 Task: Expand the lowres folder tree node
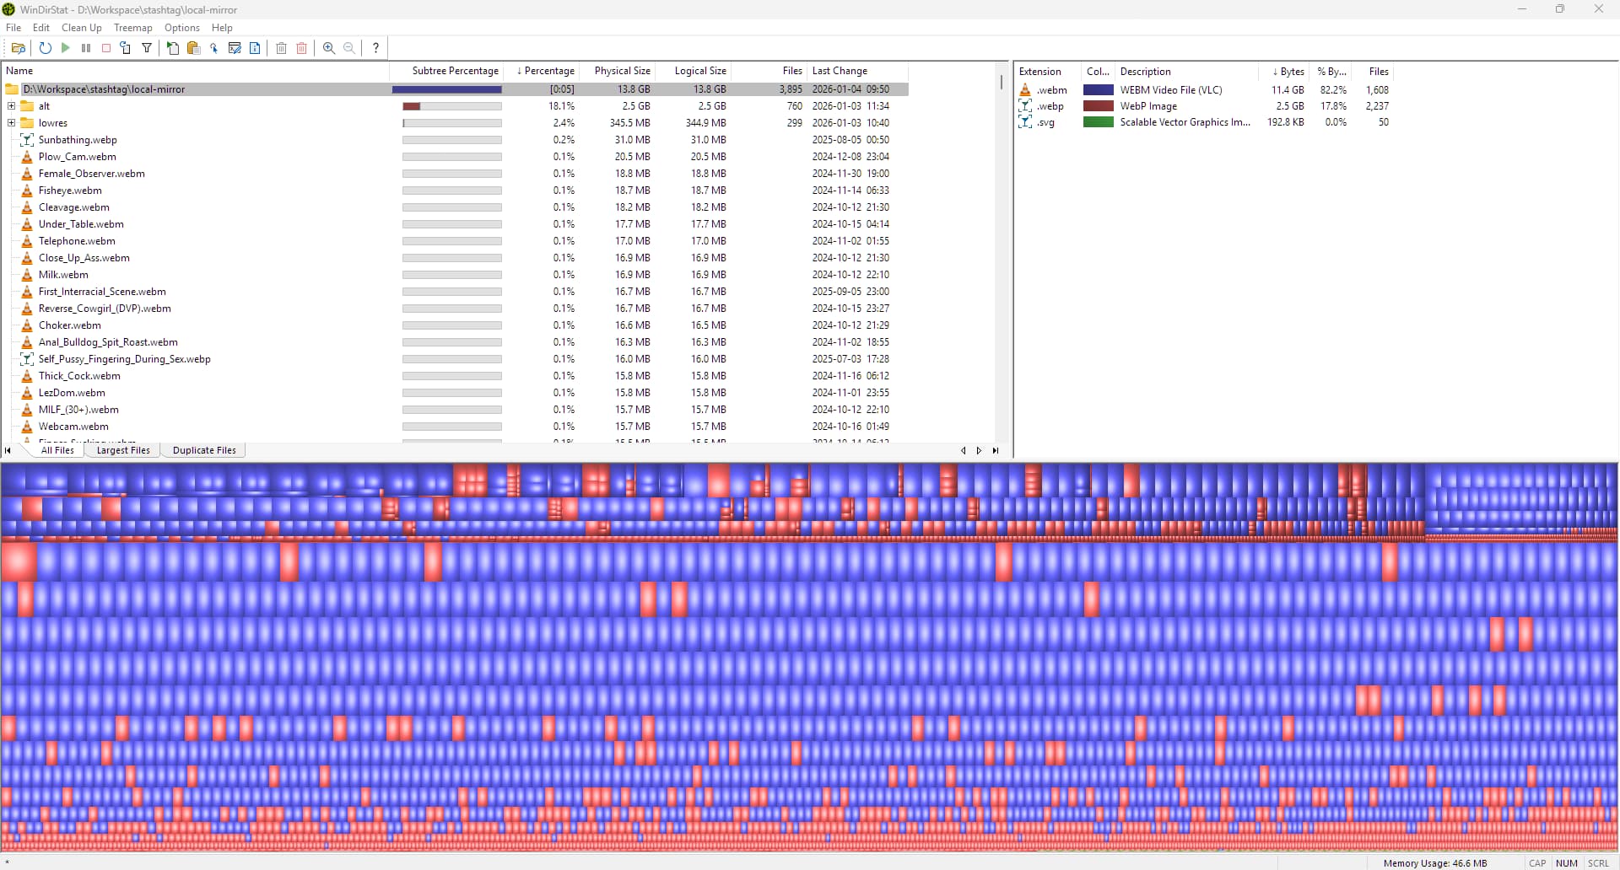[x=12, y=123]
